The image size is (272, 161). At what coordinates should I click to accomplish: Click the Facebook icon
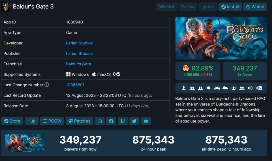tap(111, 121)
